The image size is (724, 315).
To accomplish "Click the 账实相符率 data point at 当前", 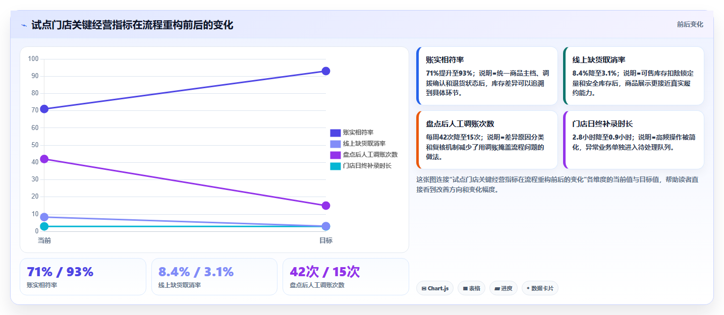I will point(44,109).
